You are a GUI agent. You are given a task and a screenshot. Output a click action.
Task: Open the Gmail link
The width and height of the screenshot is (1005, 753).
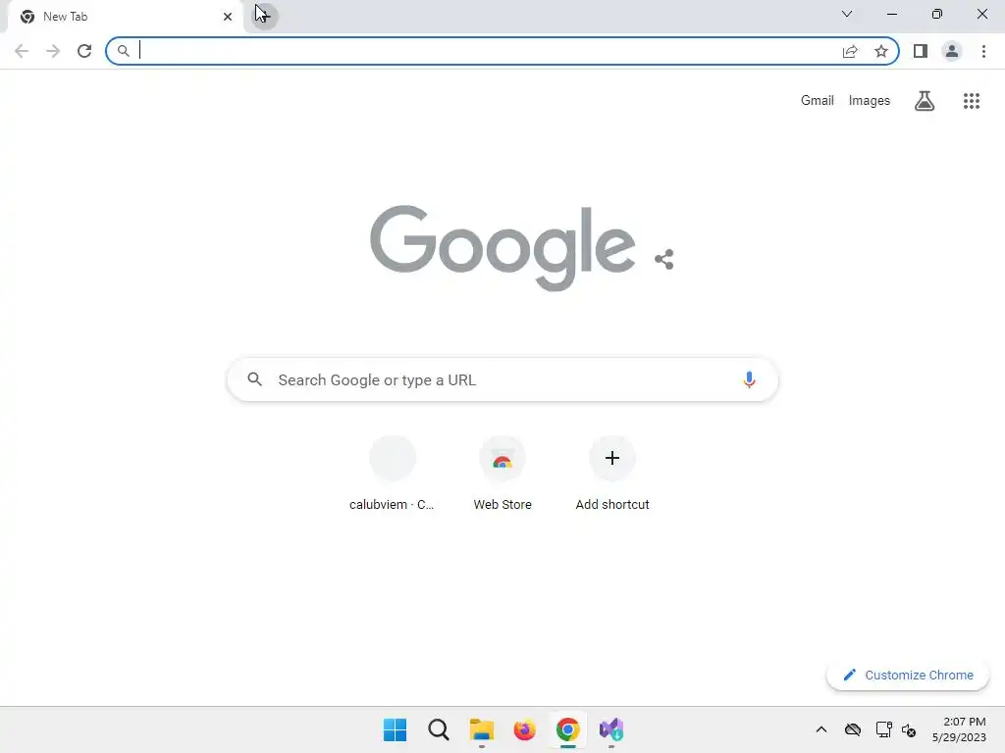[818, 101]
